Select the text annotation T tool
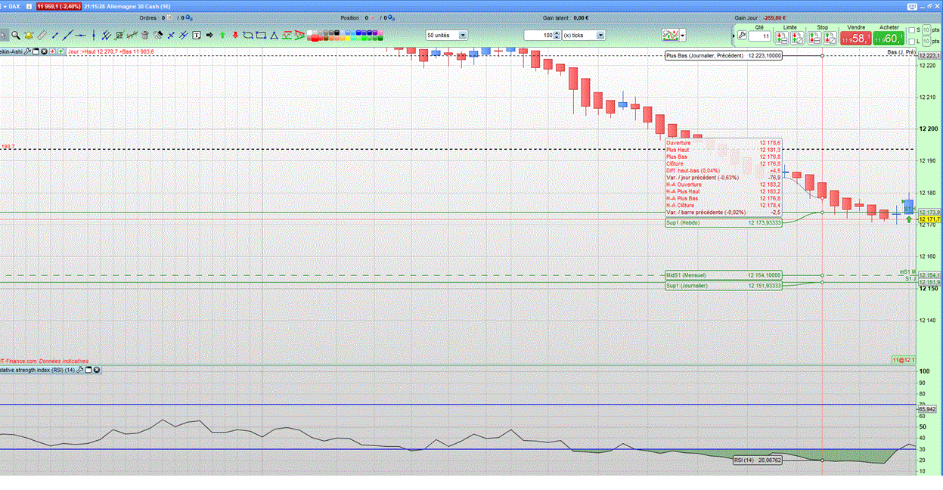The width and height of the screenshot is (943, 490). (x=197, y=35)
